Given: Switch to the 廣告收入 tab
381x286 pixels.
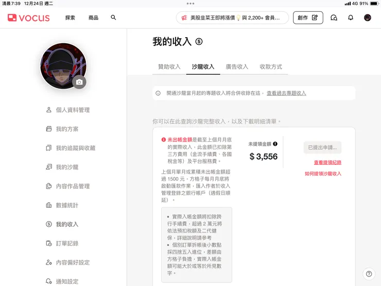Looking at the screenshot, I should [x=237, y=66].
